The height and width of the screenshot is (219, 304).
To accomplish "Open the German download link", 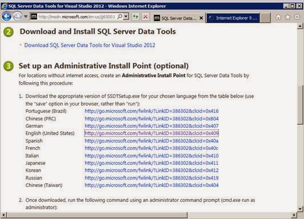I will [x=152, y=126].
